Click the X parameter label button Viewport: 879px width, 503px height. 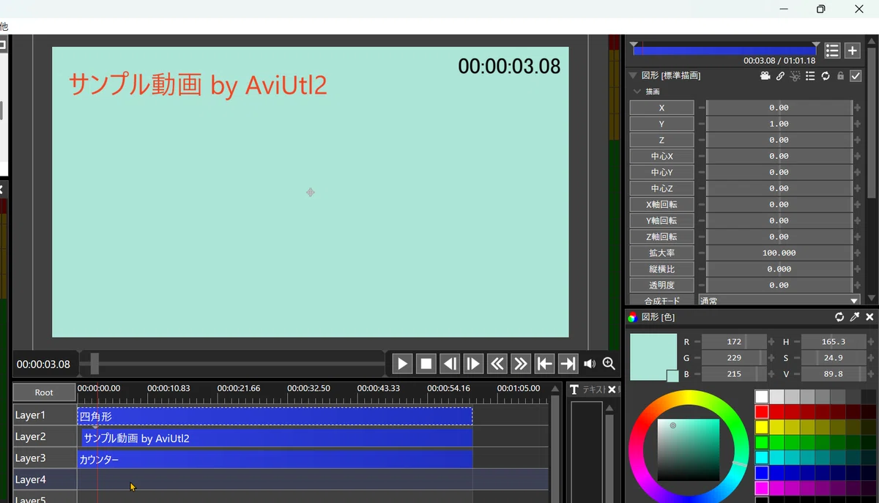pos(661,108)
